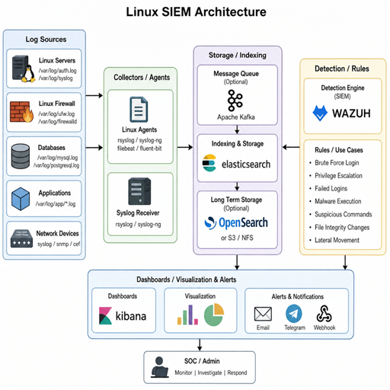390x390 pixels.
Task: Click the Linux Firewall brick wall icon
Action: point(22,112)
